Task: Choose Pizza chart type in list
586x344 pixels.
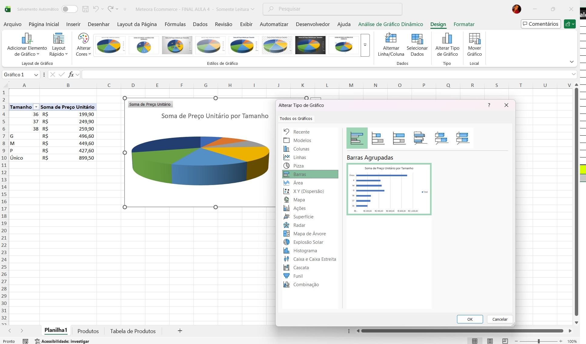Action: tap(298, 166)
